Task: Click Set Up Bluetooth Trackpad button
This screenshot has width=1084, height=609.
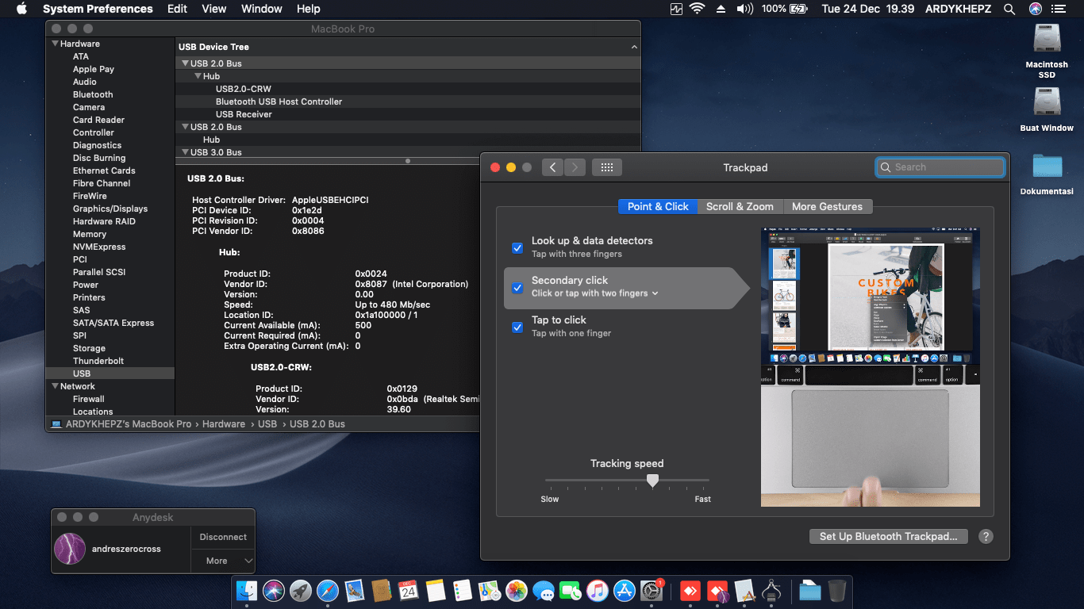Action: pos(888,537)
